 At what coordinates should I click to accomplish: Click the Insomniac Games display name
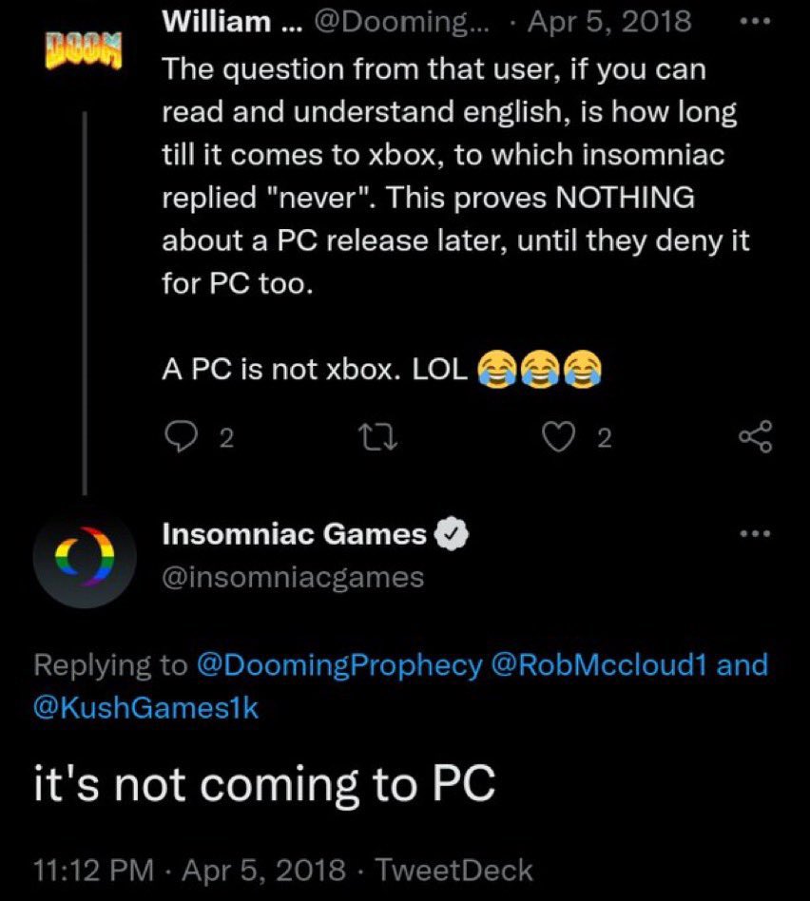294,534
